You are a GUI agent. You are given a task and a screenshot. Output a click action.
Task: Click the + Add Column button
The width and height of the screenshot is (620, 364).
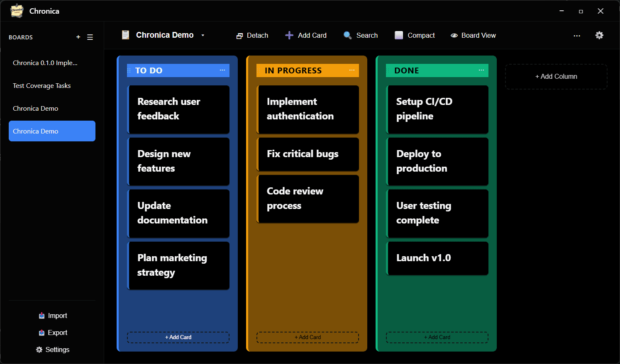[x=556, y=77]
